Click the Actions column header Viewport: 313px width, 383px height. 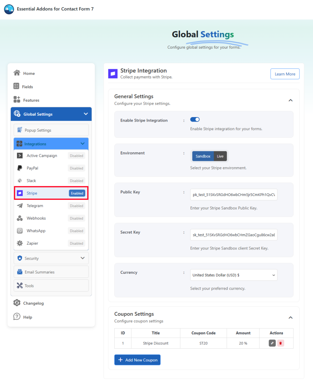[276, 333]
